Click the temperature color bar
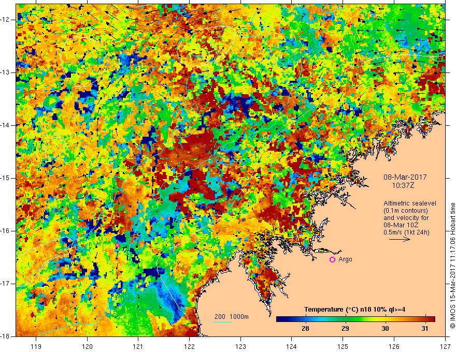456x352 pixels. click(x=355, y=319)
